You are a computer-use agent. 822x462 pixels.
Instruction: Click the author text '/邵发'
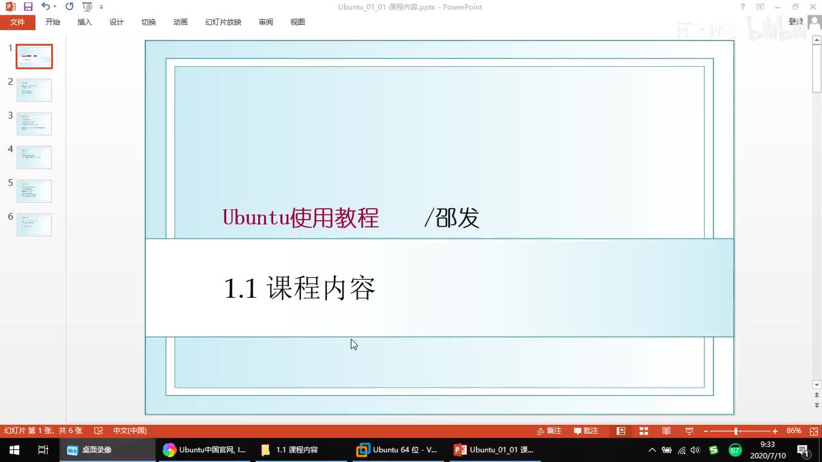451,218
